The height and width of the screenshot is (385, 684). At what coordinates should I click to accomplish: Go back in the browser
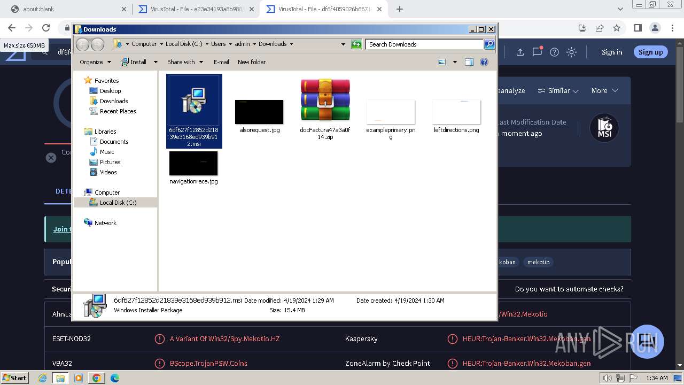(12, 28)
